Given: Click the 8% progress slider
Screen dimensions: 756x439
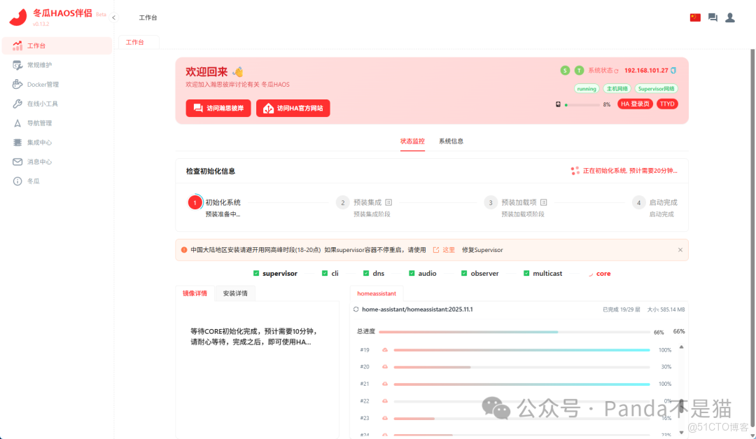Looking at the screenshot, I should (582, 104).
